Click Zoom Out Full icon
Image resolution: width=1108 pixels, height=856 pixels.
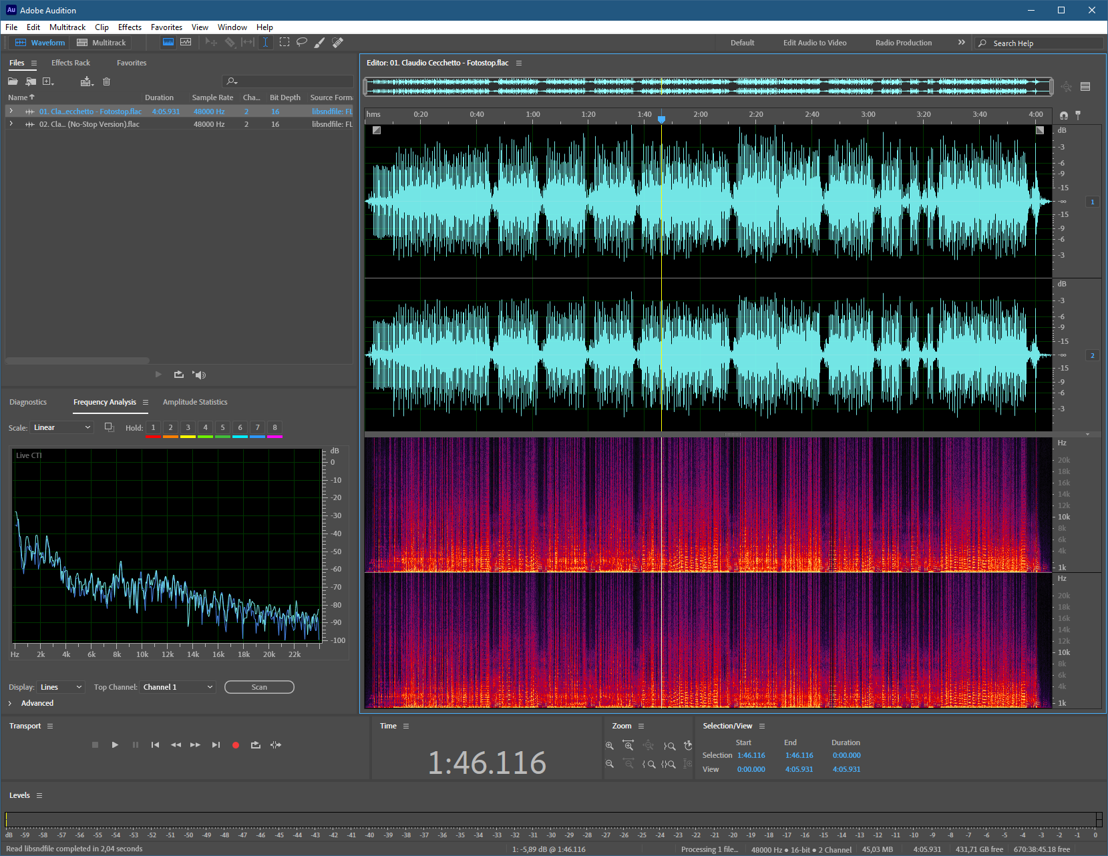649,745
